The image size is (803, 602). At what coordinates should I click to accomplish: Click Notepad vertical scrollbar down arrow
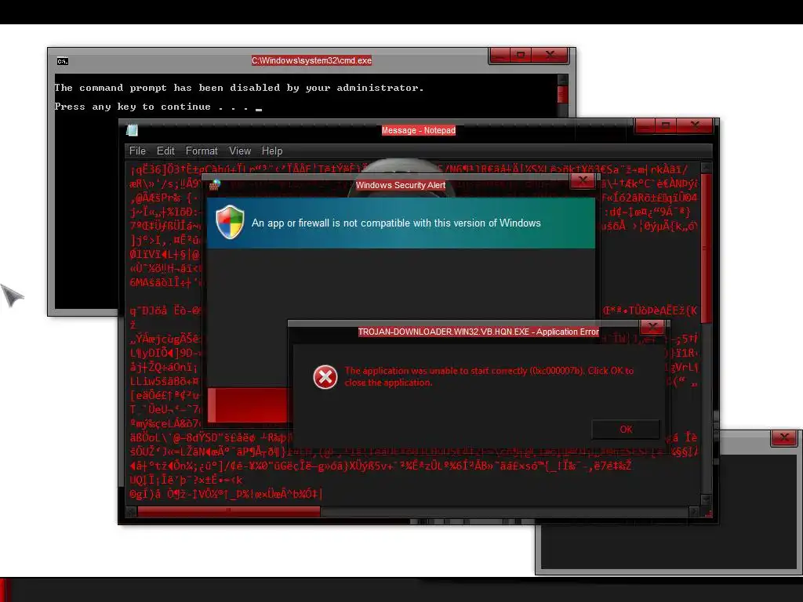point(707,499)
